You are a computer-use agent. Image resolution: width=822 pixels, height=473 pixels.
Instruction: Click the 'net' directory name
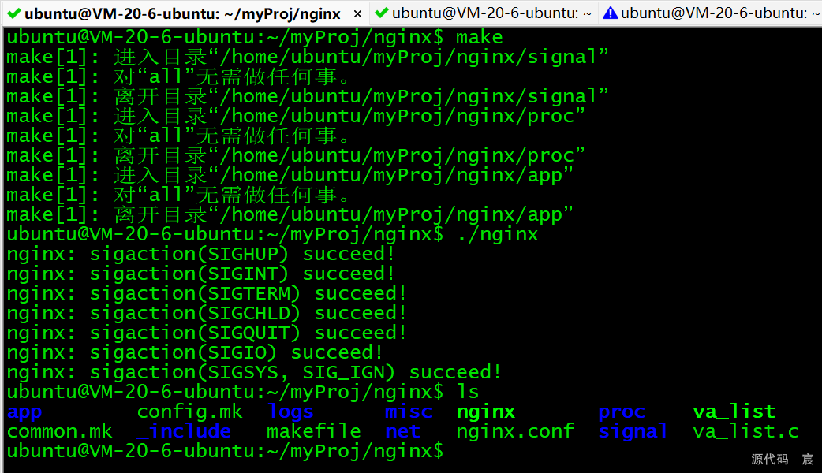(x=402, y=431)
